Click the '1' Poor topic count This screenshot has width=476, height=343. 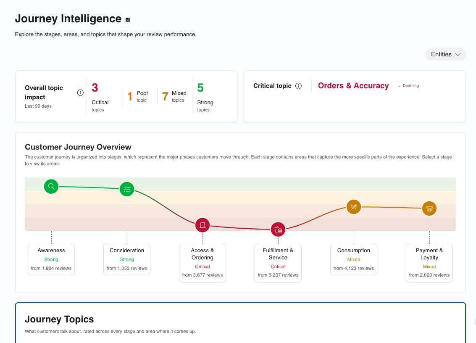(130, 96)
